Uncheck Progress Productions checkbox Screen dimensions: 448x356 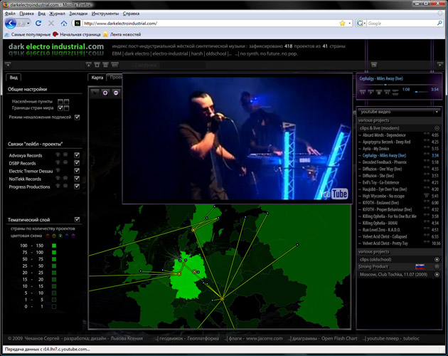77,186
